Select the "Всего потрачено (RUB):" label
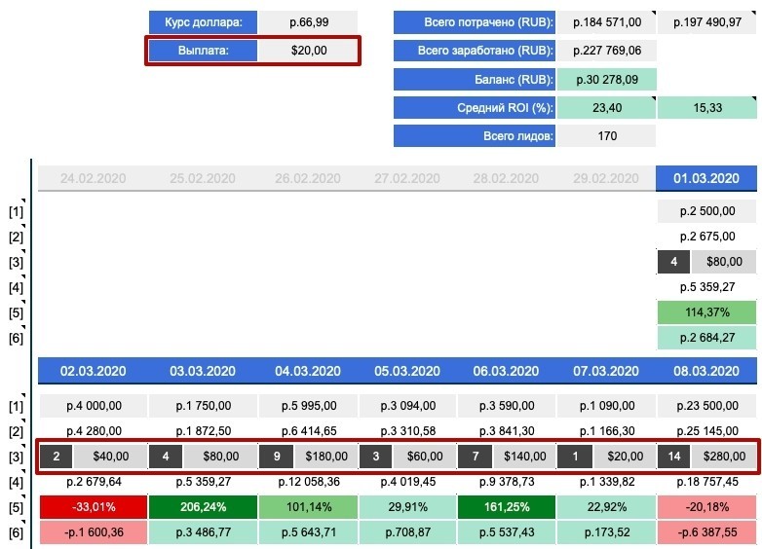 pyautogui.click(x=475, y=22)
